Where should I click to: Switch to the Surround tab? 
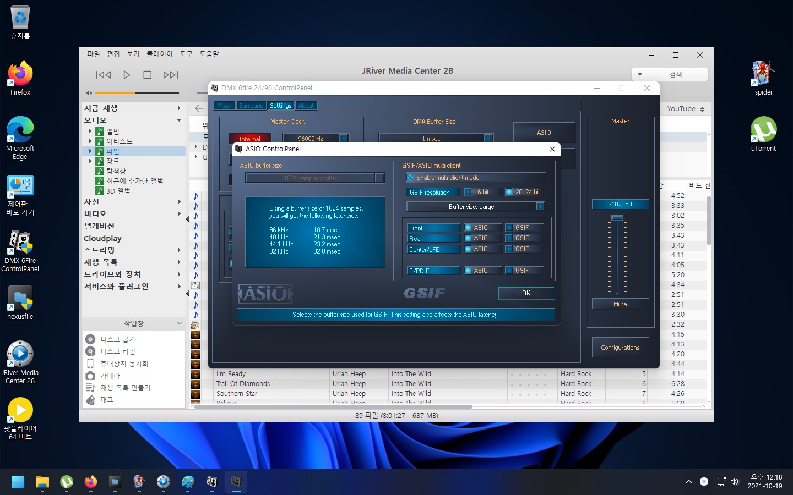pyautogui.click(x=251, y=106)
